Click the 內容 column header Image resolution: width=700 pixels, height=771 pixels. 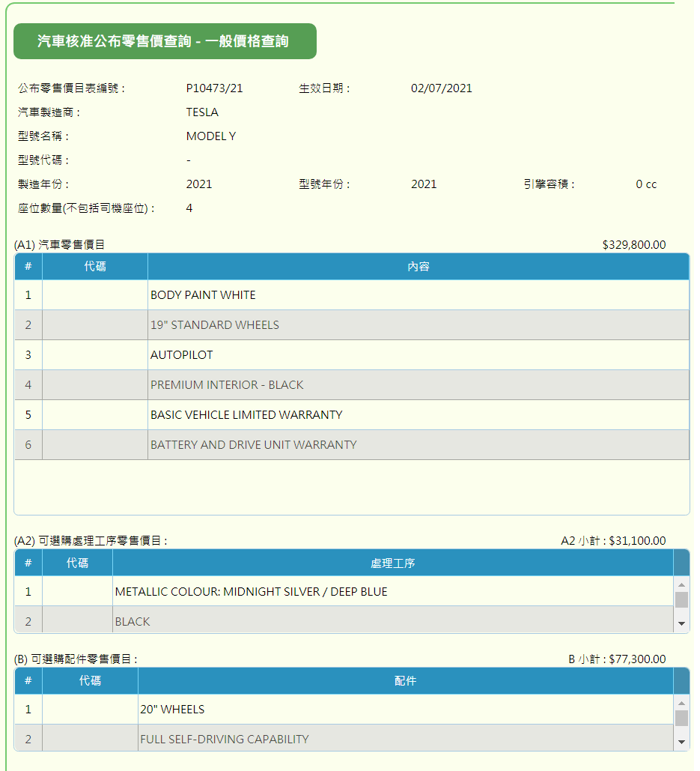pyautogui.click(x=418, y=267)
